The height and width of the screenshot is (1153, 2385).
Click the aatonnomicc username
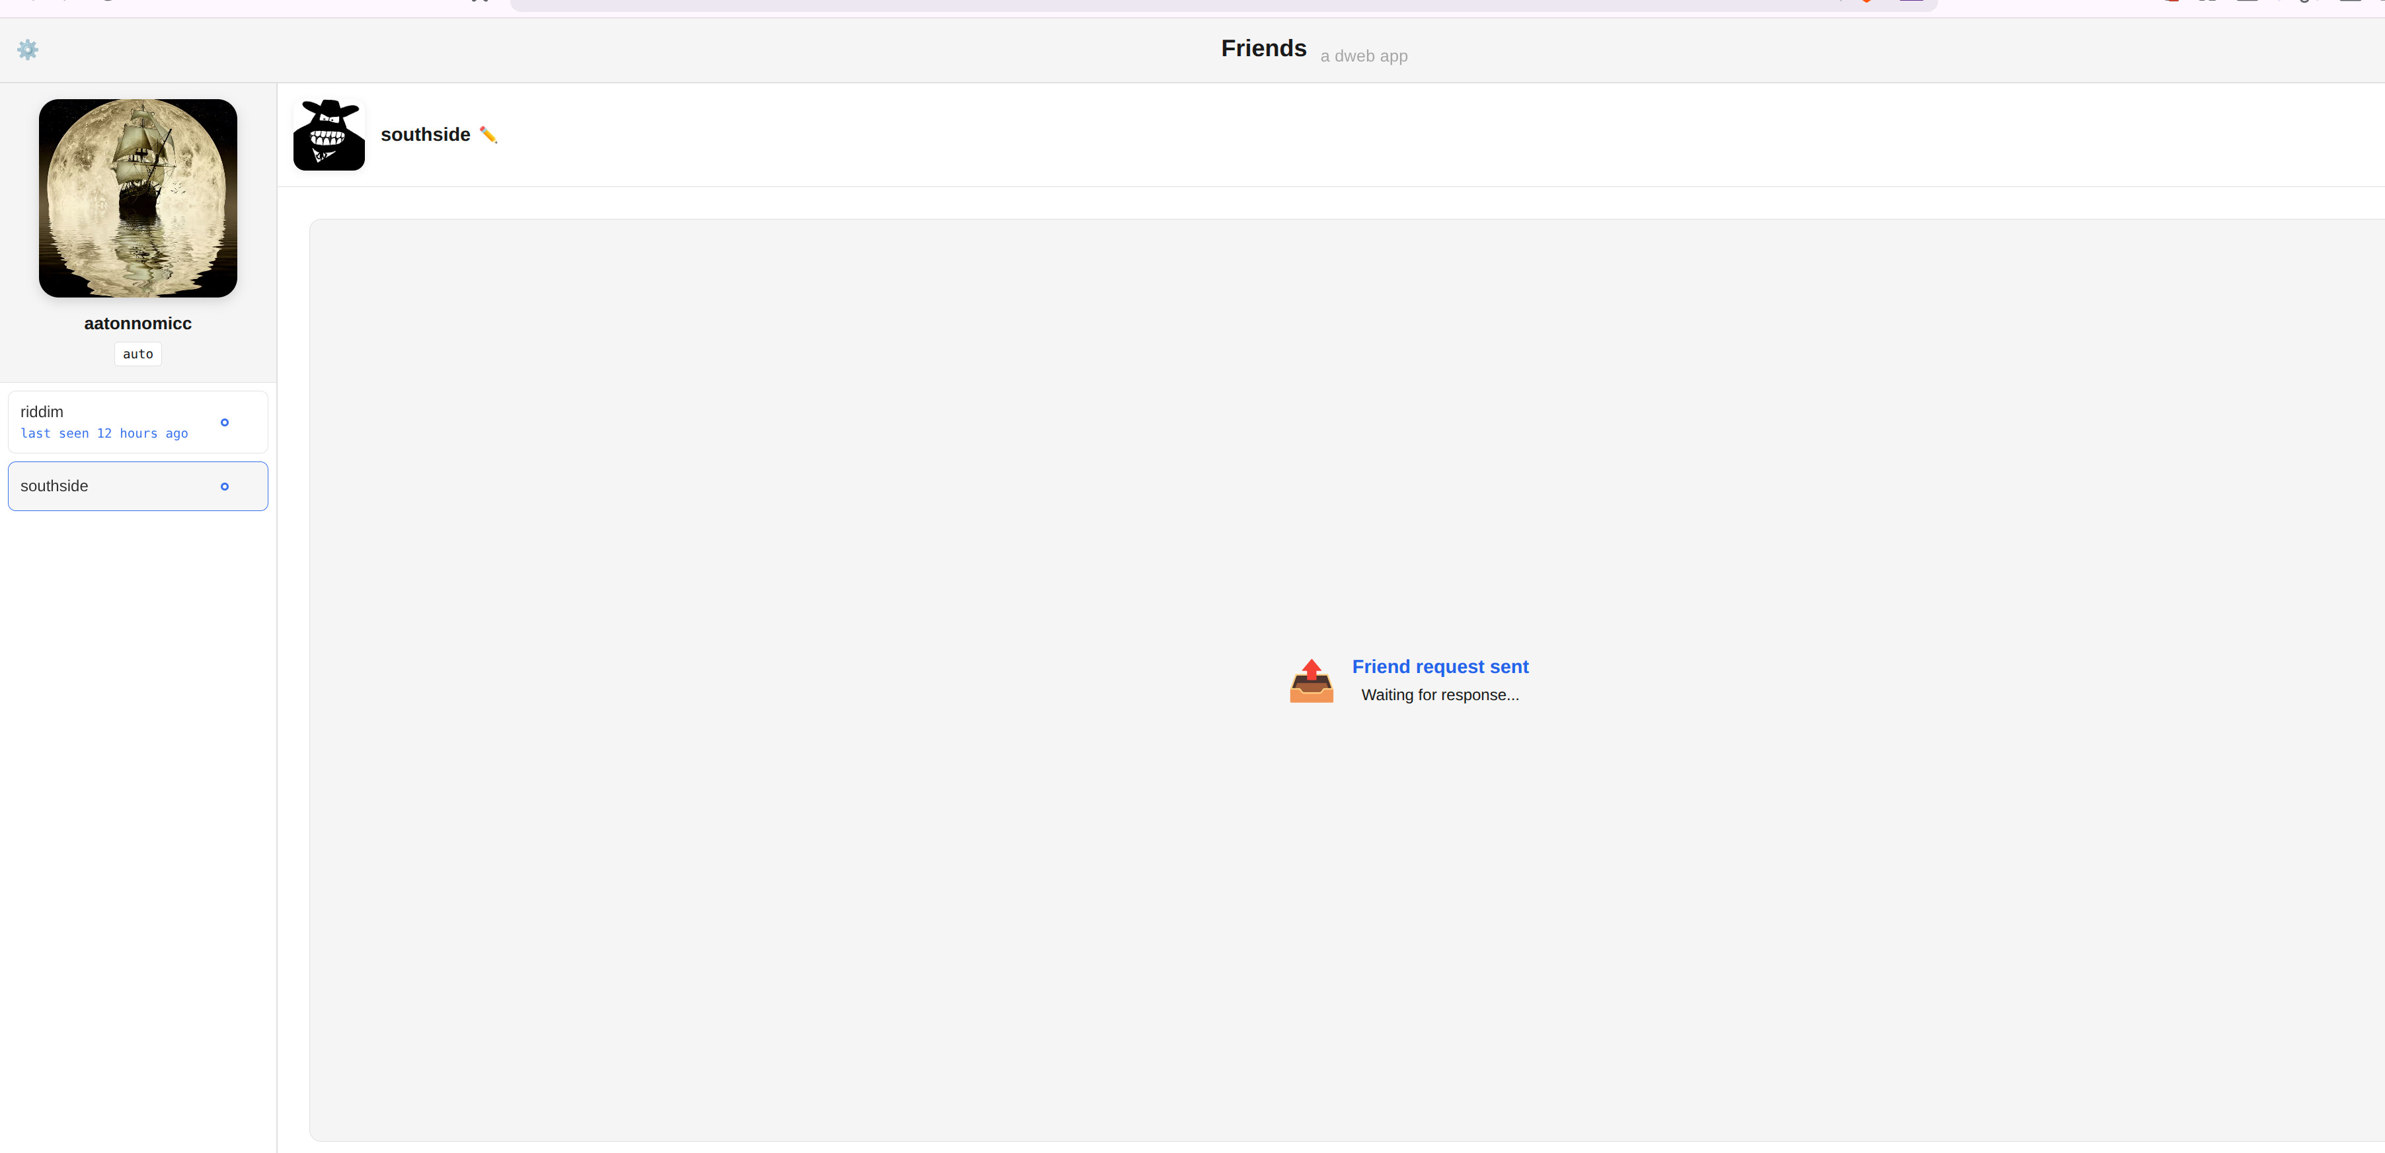coord(138,323)
